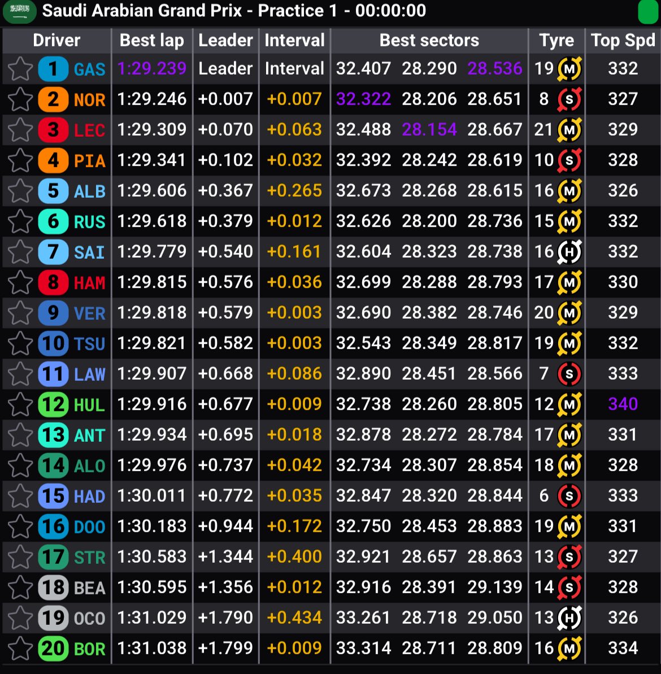Click the number 3 Leclerc badge
The image size is (661, 674).
coord(53,130)
